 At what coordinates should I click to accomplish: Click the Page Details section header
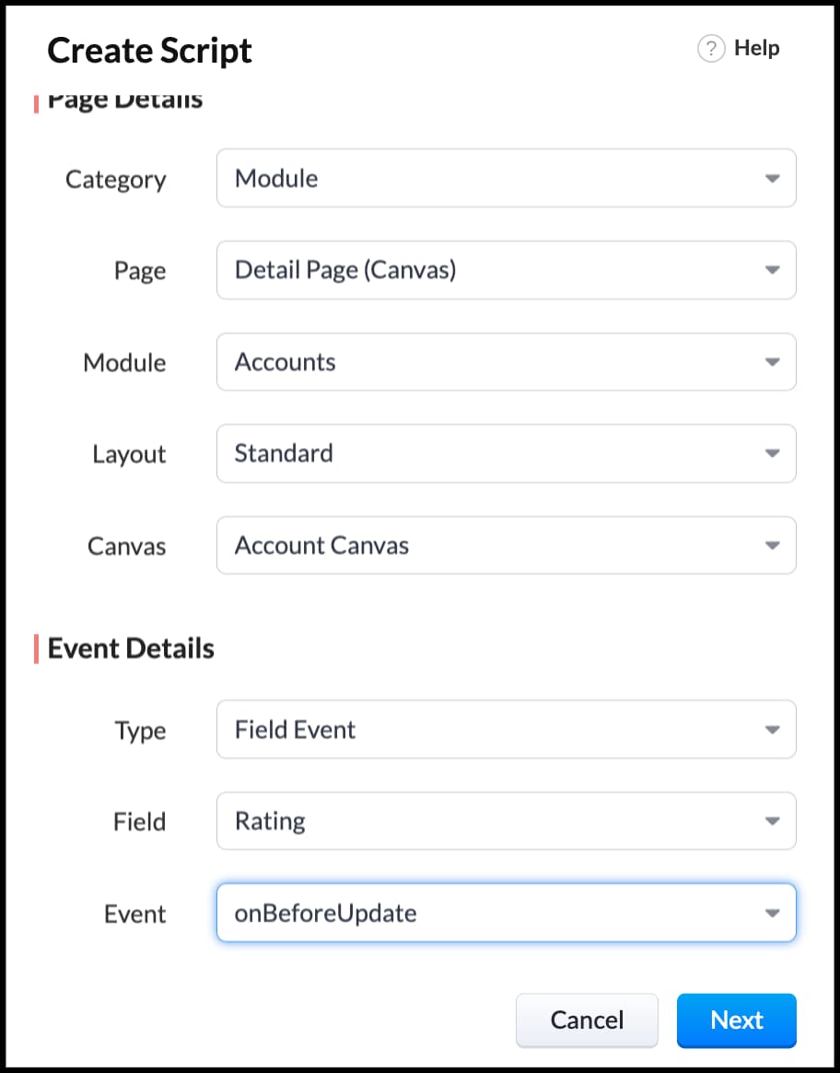(125, 99)
